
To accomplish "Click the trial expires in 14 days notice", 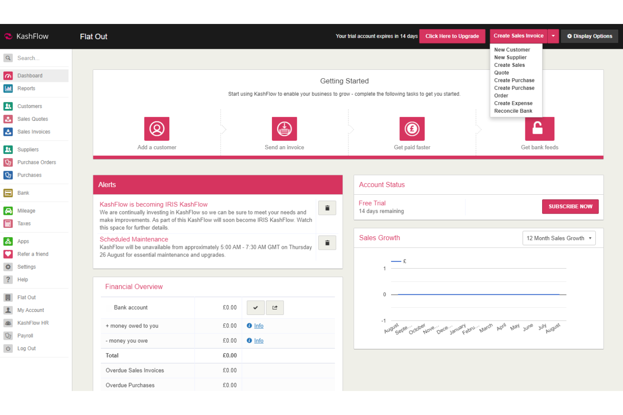I will [377, 36].
